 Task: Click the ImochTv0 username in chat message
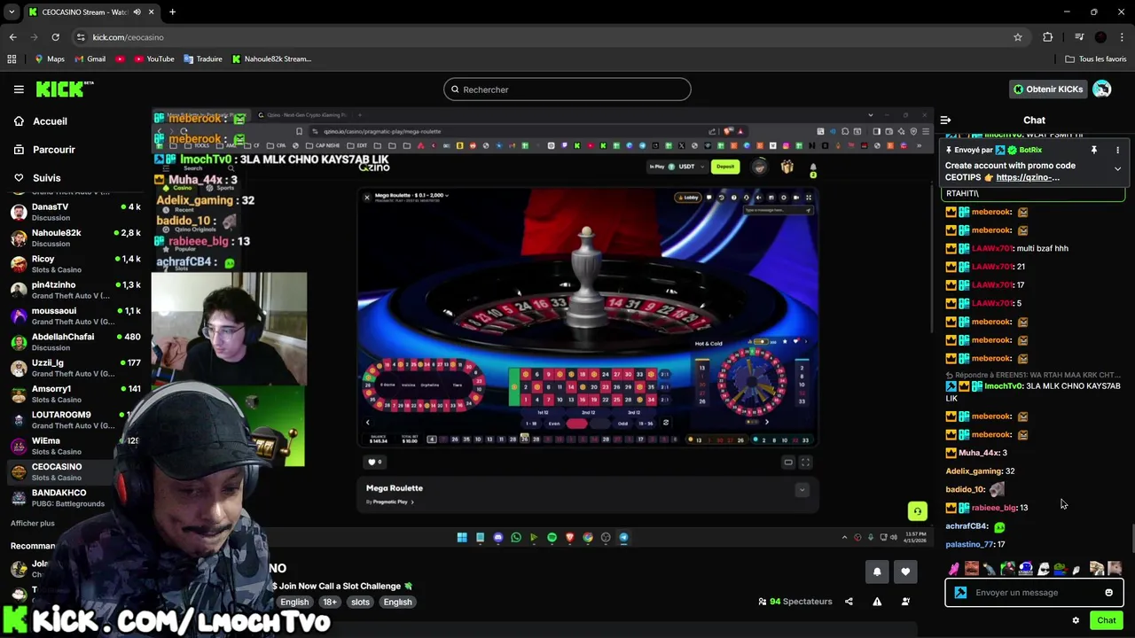1003,386
